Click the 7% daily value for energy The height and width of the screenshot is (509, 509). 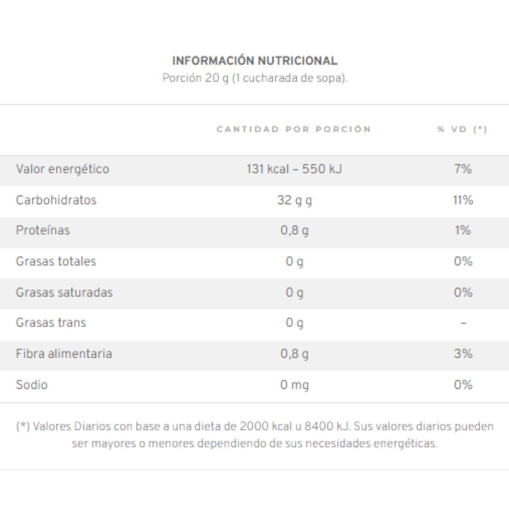pos(463,169)
